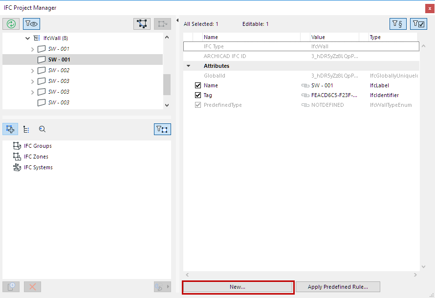Image resolution: width=435 pixels, height=298 pixels.
Task: Click the tree scrollbar up arrow
Action: pyautogui.click(x=167, y=37)
